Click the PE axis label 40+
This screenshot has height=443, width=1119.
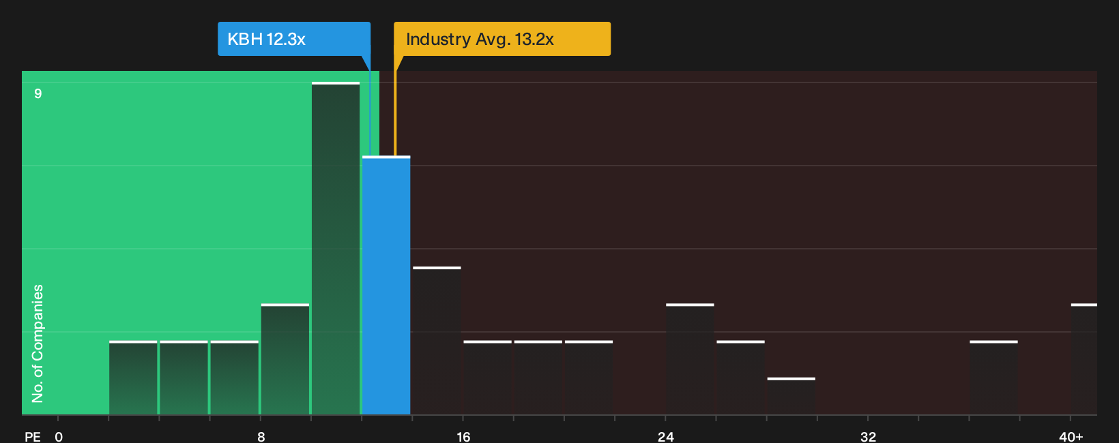[1071, 436]
